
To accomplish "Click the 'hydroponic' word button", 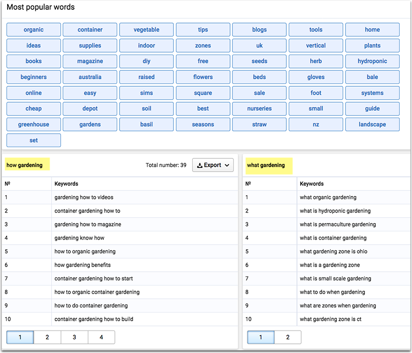I will tap(372, 61).
